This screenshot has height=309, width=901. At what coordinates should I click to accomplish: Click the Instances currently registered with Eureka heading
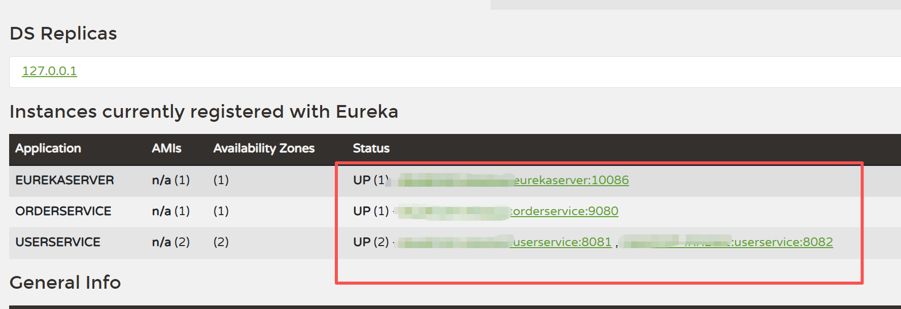[204, 112]
